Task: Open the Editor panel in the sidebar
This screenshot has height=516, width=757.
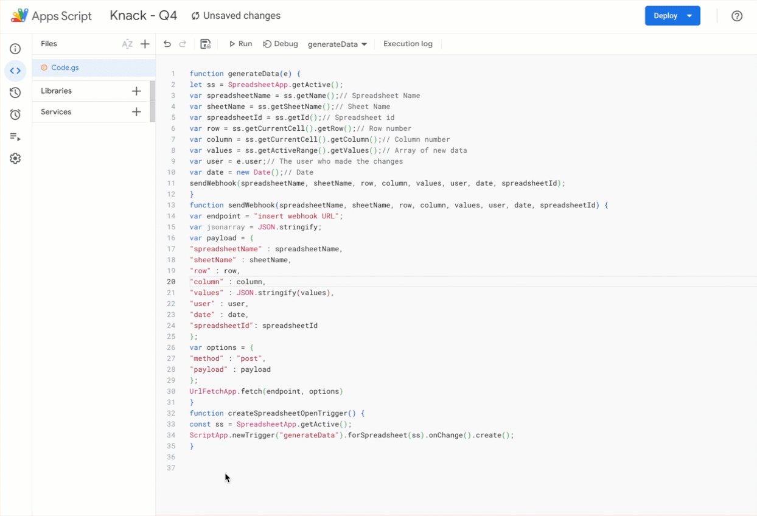Action: [15, 70]
